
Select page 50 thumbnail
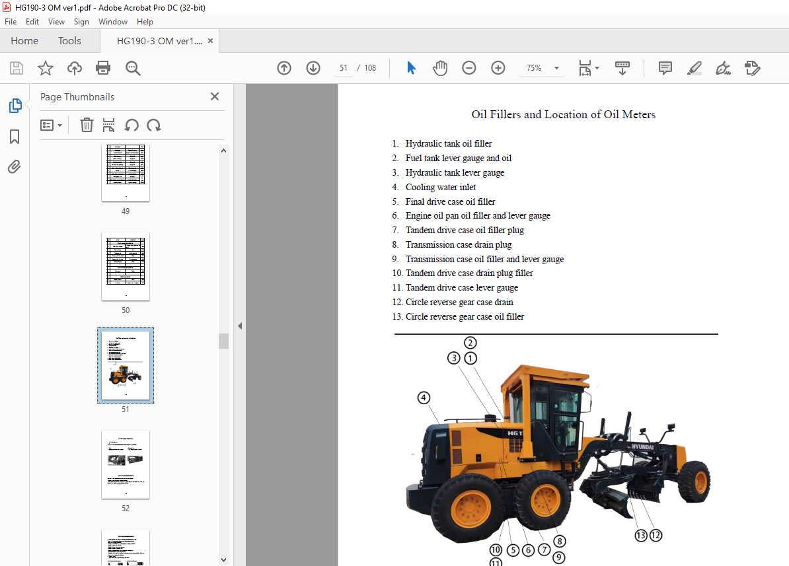(x=126, y=267)
